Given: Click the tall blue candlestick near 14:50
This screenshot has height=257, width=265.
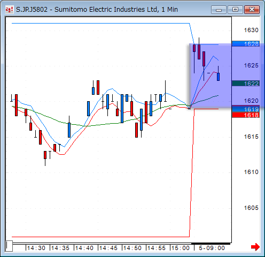Looking at the screenshot, I should [122, 109].
